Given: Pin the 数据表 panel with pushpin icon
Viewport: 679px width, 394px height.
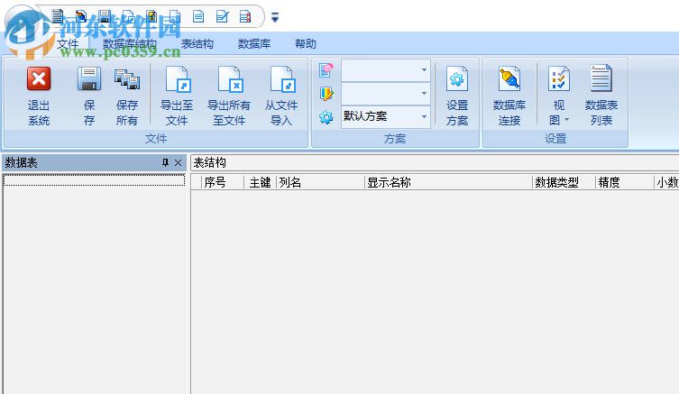Looking at the screenshot, I should [x=165, y=163].
